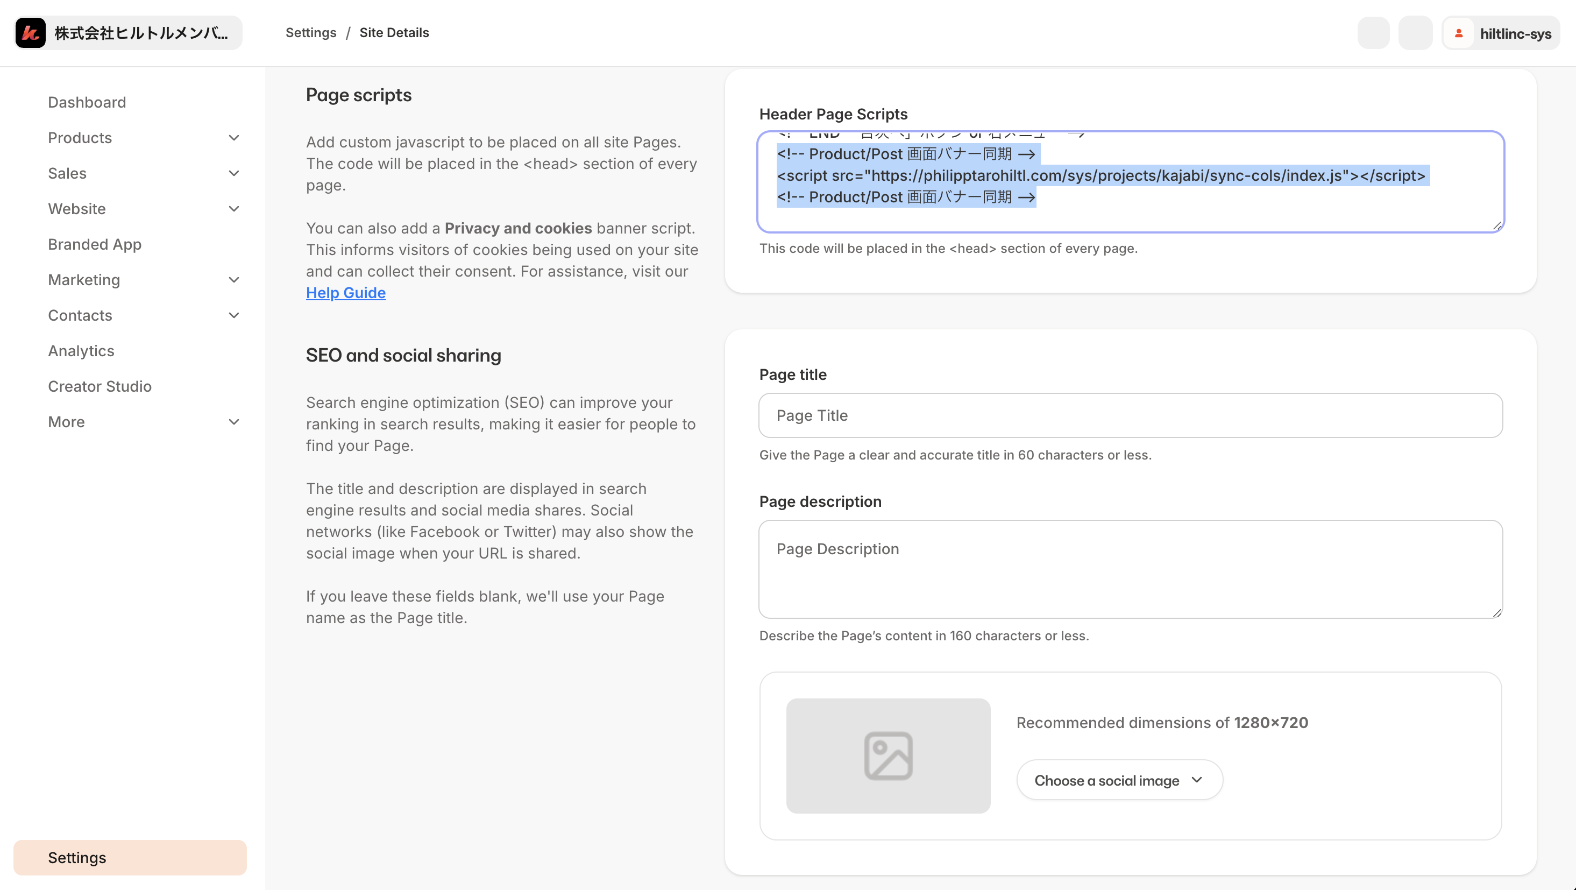
Task: Open Analytics from the sidebar
Action: [81, 351]
